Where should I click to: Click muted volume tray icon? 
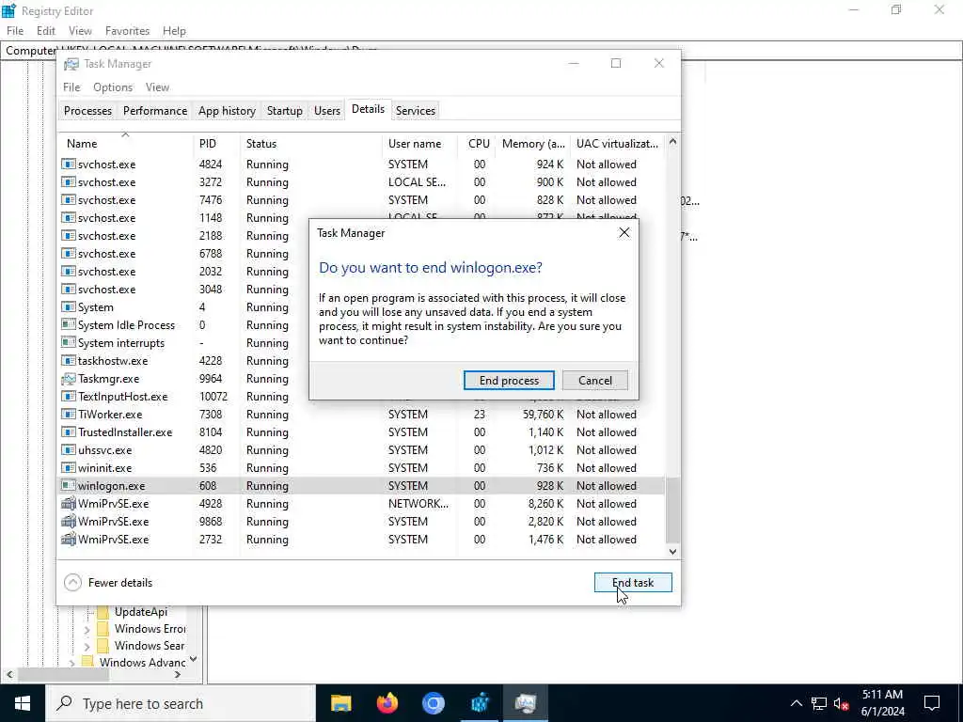(x=842, y=703)
